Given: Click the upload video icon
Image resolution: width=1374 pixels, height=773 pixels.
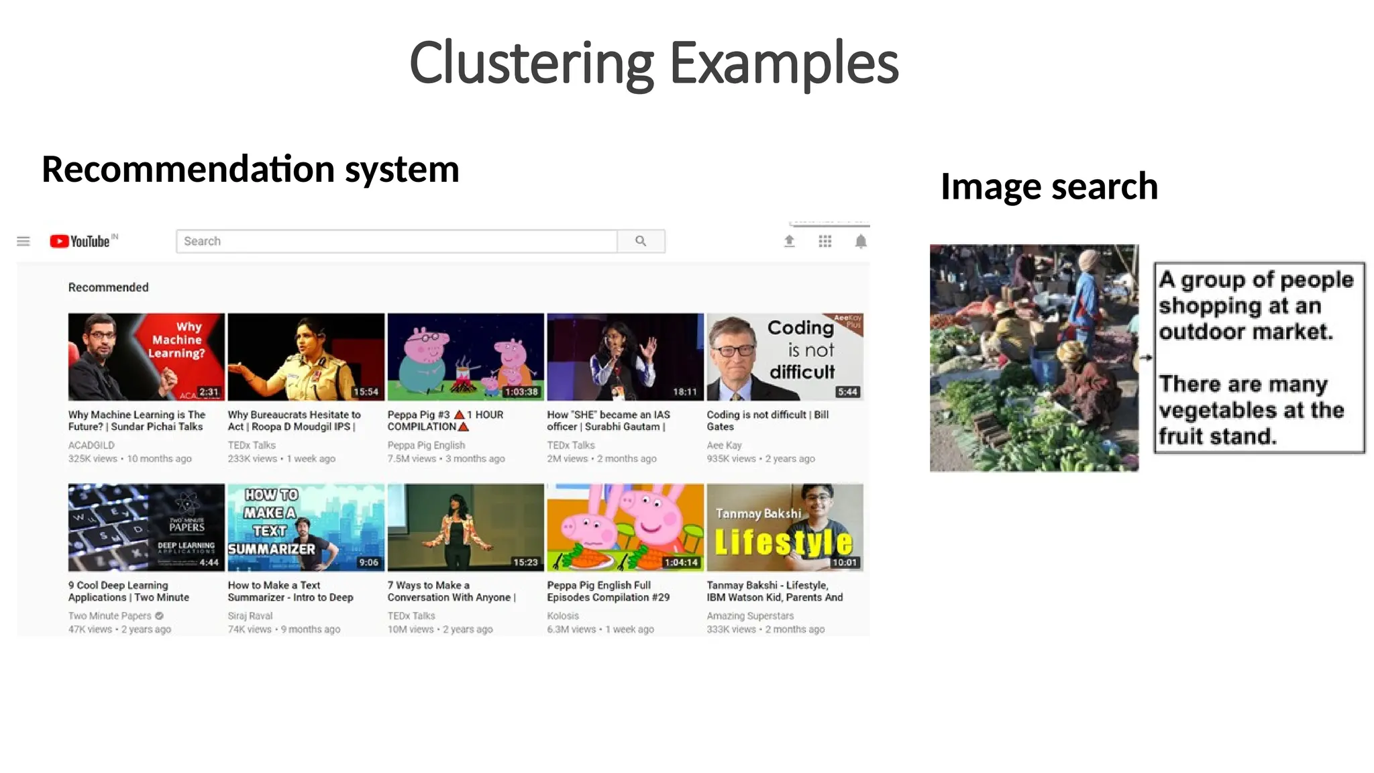Looking at the screenshot, I should click(790, 241).
